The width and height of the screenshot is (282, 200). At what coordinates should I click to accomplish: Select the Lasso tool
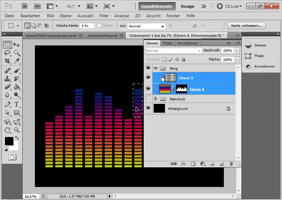[x=7, y=53]
